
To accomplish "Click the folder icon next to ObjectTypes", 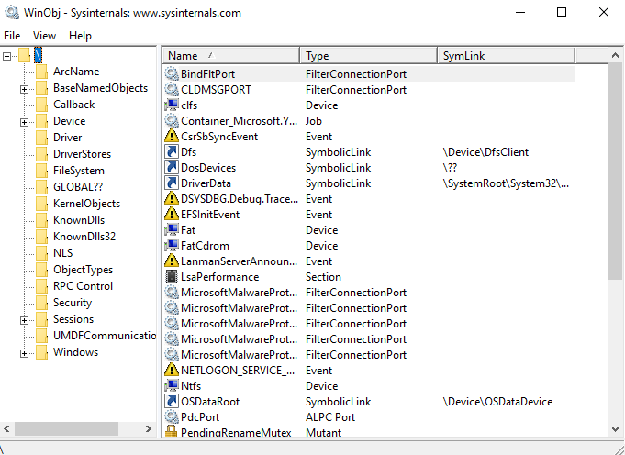I will 41,270.
